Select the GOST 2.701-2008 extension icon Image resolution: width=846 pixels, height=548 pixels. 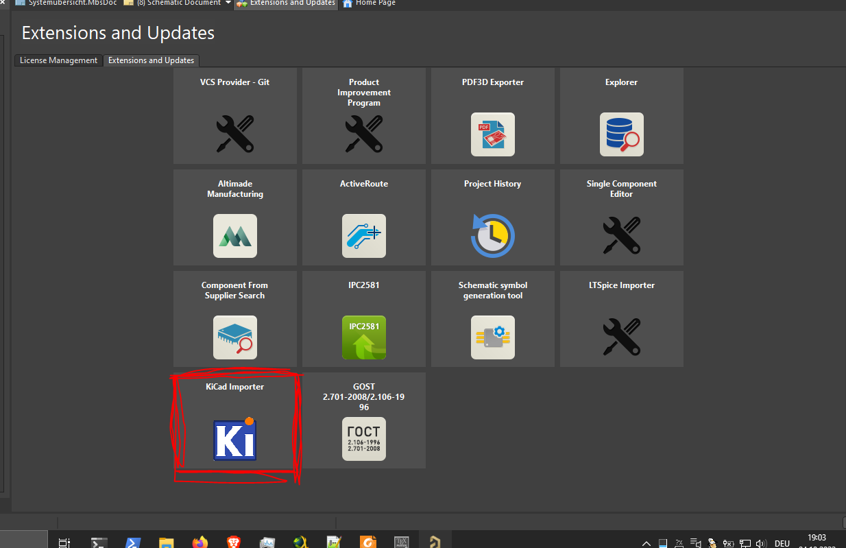364,439
